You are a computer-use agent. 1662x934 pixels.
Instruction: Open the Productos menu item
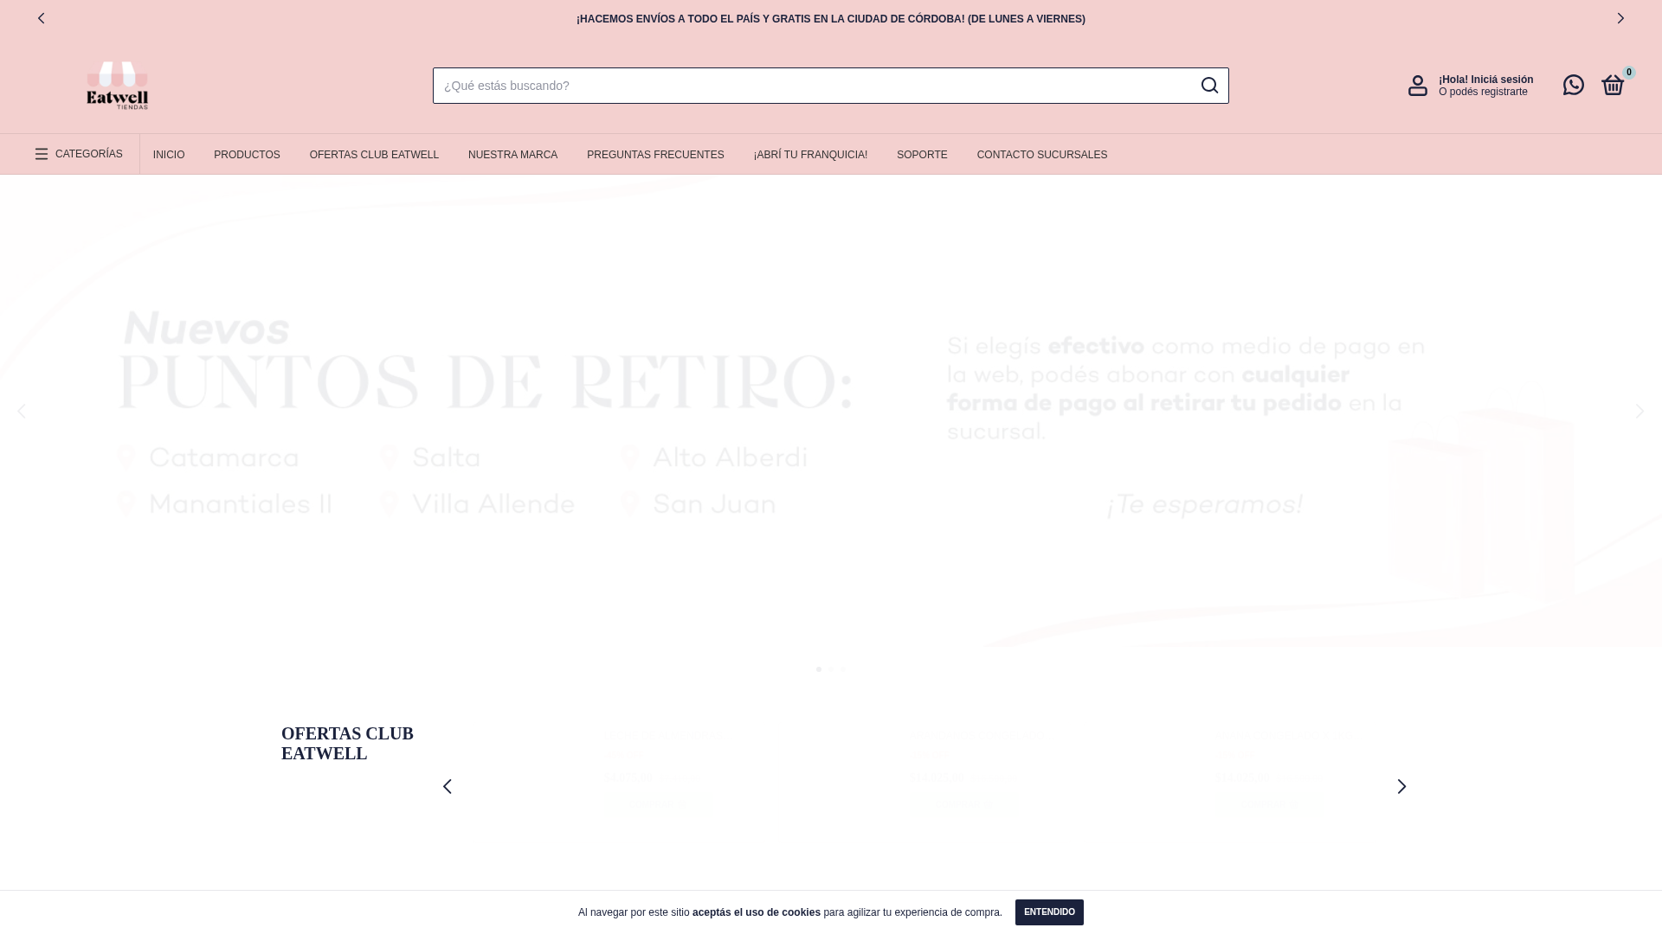pyautogui.click(x=247, y=155)
